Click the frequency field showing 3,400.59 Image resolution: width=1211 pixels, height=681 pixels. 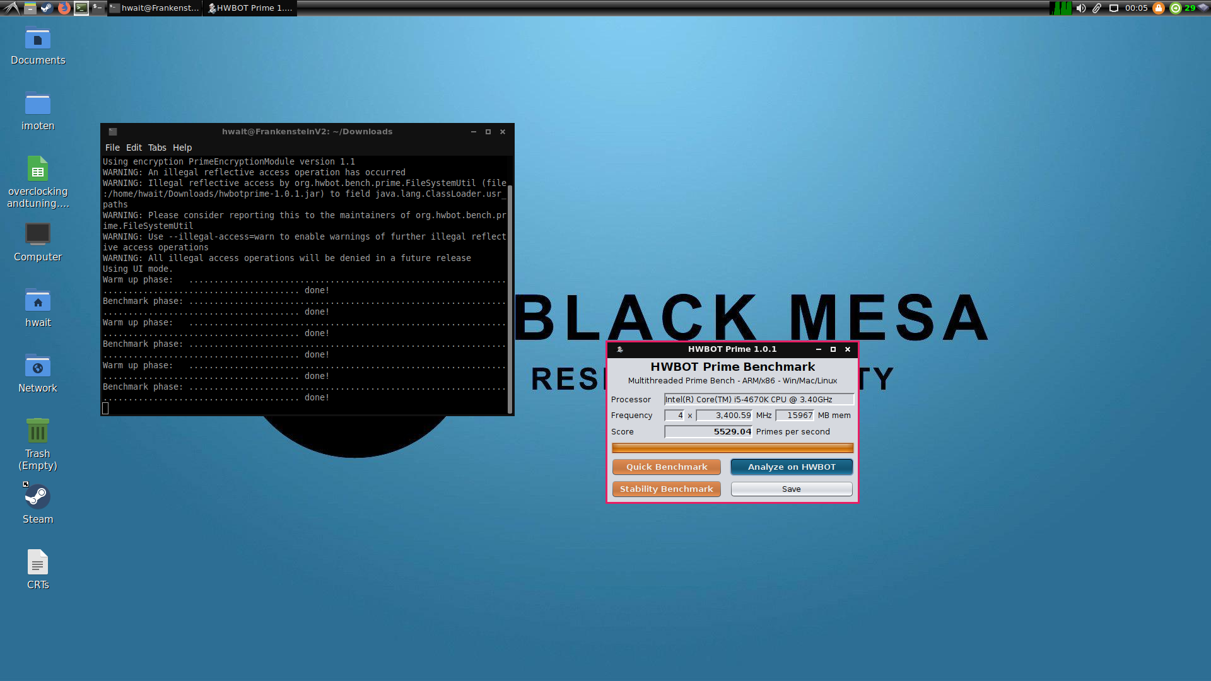(x=724, y=416)
